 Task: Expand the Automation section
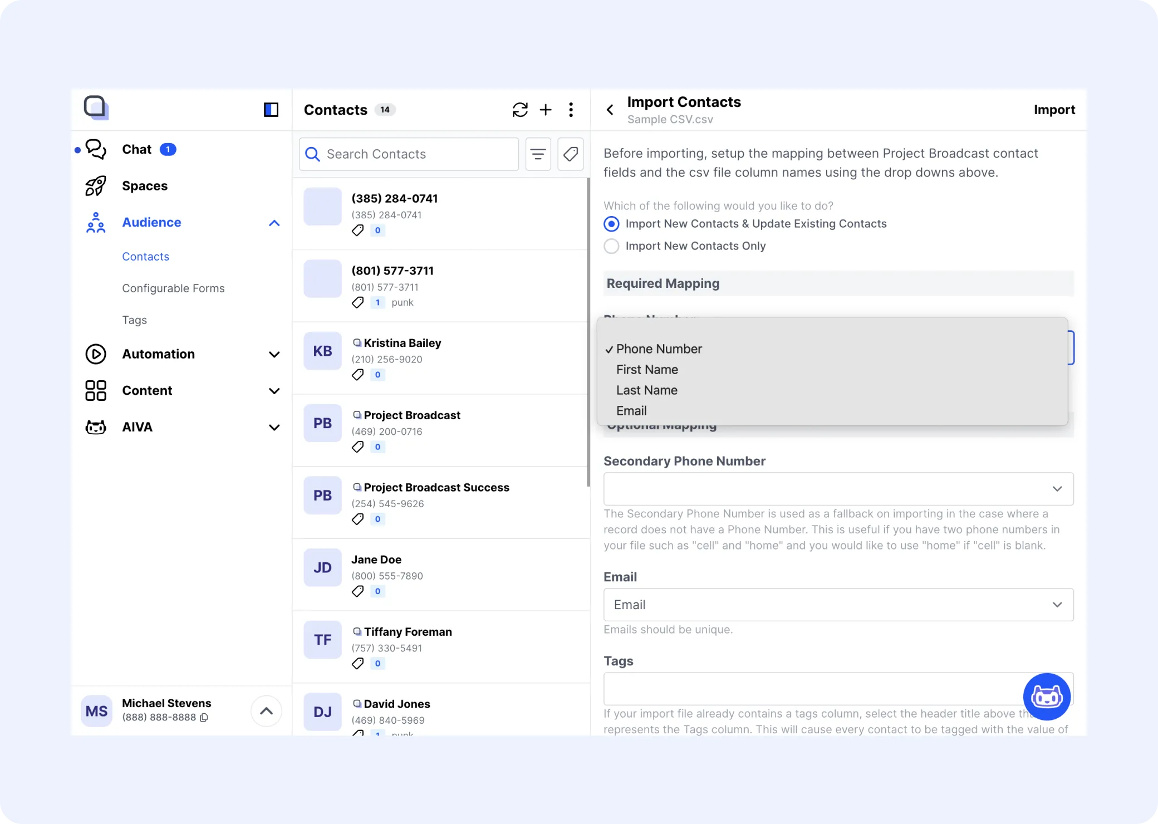pos(274,355)
